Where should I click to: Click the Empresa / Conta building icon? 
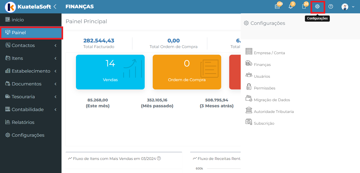(249, 51)
